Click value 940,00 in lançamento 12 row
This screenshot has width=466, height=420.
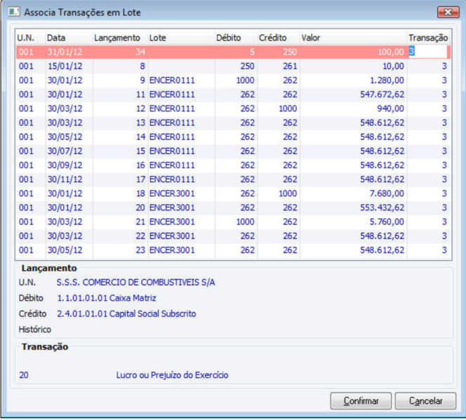[390, 109]
